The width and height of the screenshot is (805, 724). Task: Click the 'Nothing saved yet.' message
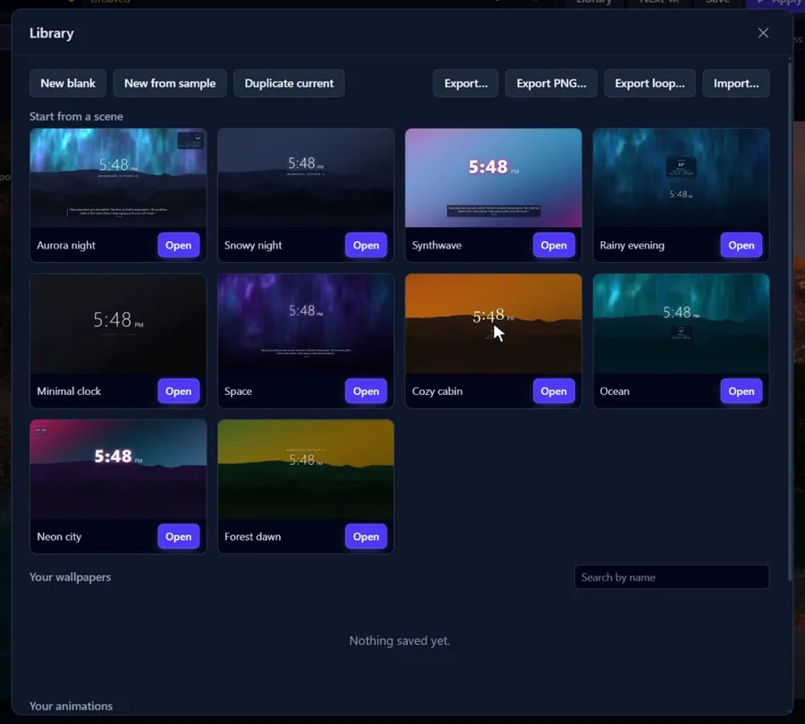pyautogui.click(x=400, y=640)
